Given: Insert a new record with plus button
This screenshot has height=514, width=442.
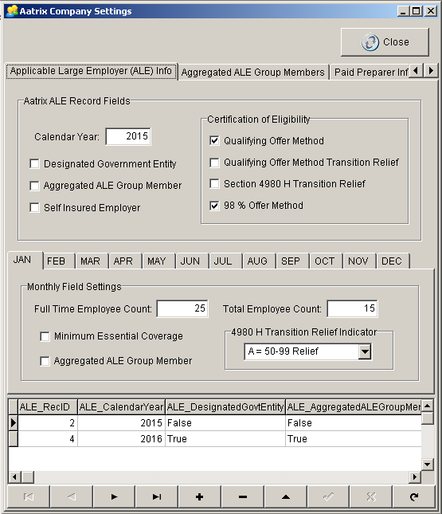Looking at the screenshot, I should click(200, 496).
